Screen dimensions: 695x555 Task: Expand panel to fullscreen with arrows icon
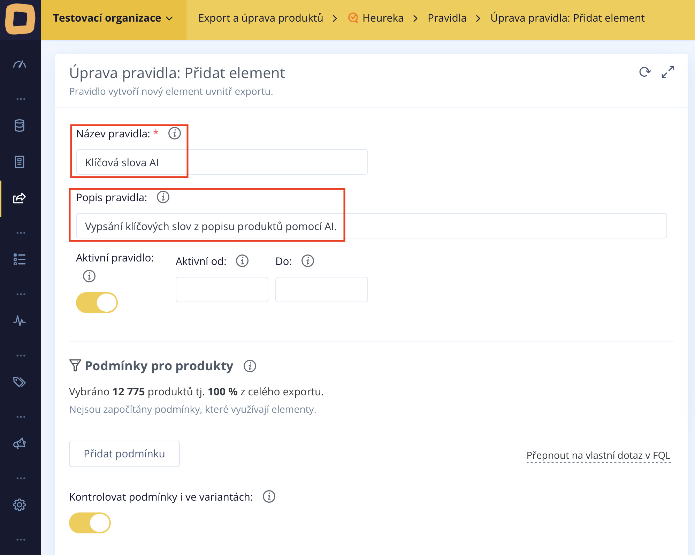pos(667,72)
